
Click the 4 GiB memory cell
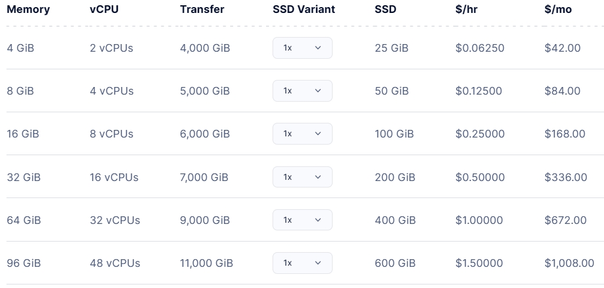pos(21,48)
